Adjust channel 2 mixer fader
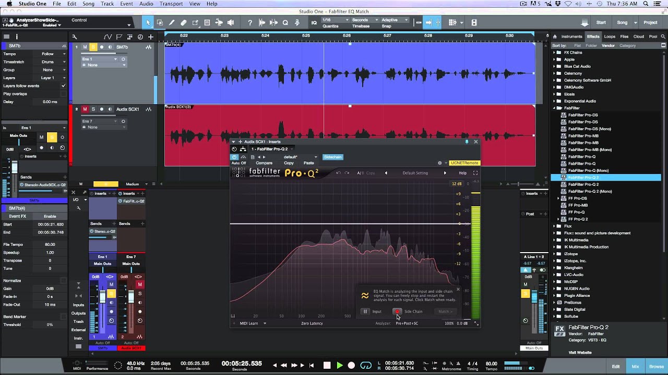668x375 pixels. point(131,296)
